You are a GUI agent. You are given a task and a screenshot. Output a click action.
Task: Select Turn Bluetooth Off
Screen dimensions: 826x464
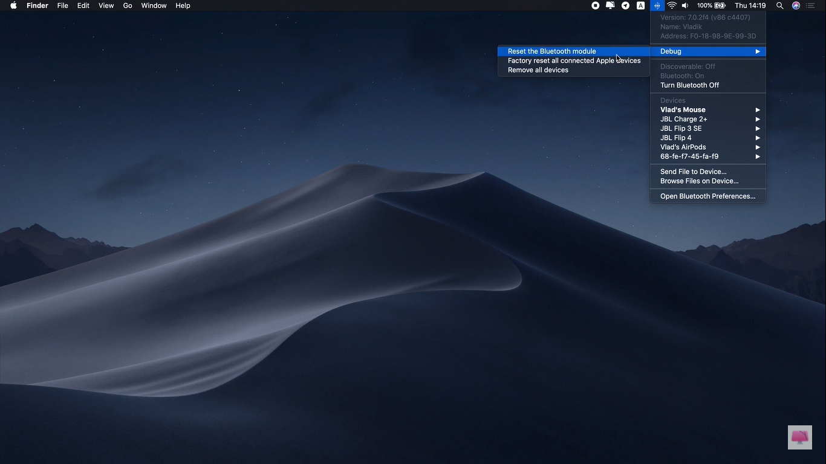[708, 85]
